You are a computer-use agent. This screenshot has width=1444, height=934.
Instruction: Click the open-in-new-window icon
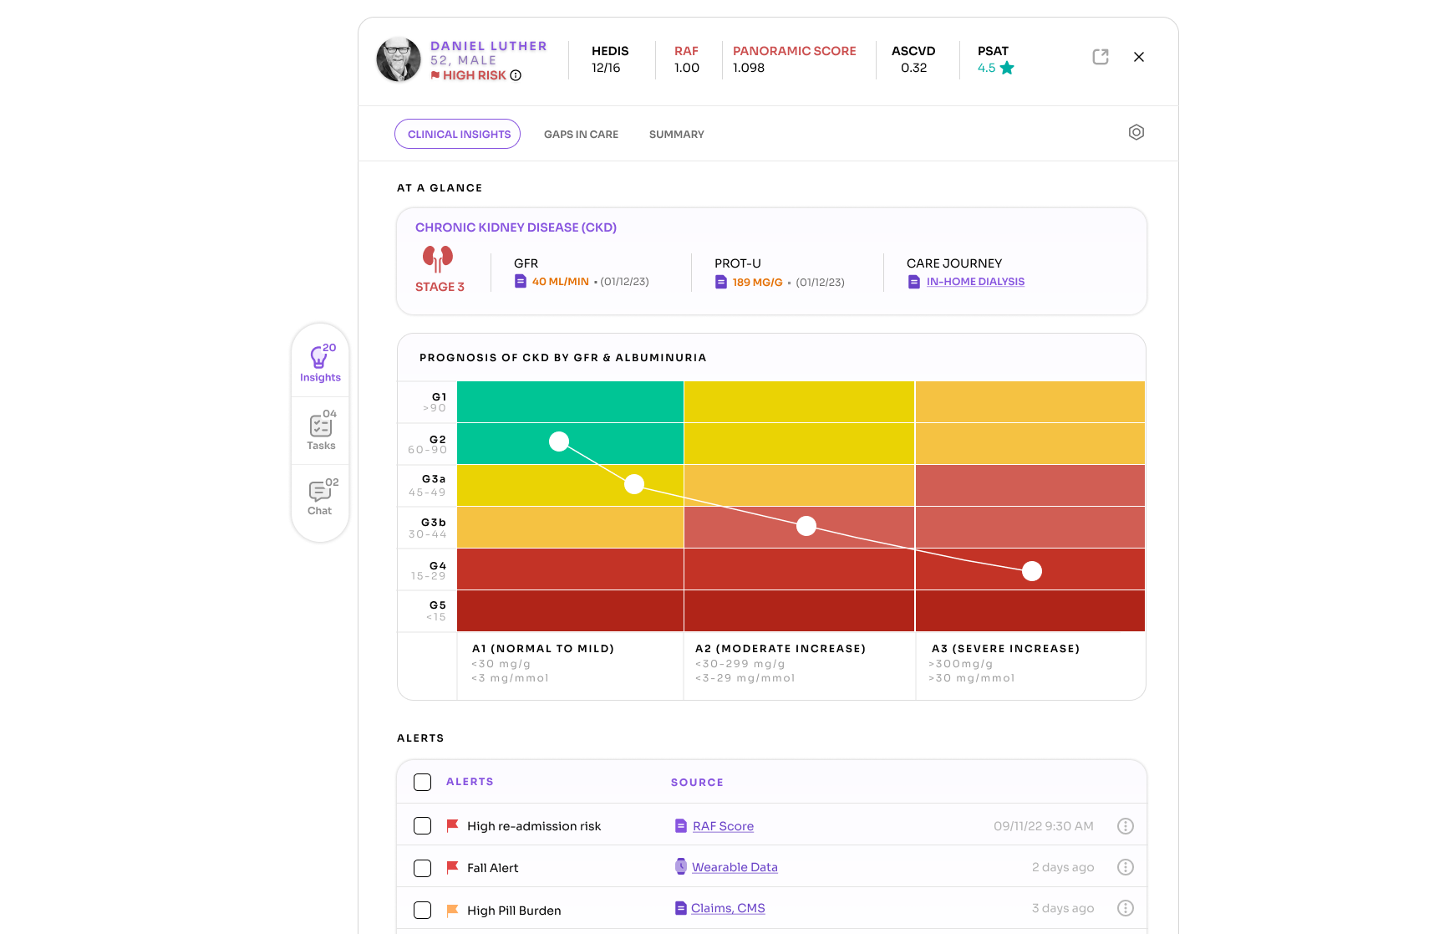click(x=1101, y=57)
